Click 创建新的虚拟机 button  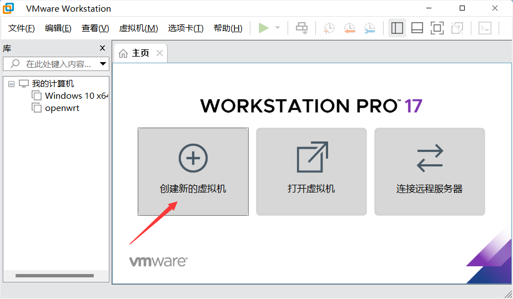193,171
